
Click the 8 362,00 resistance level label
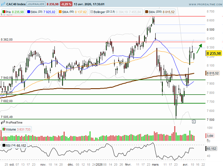[x=7, y=40]
